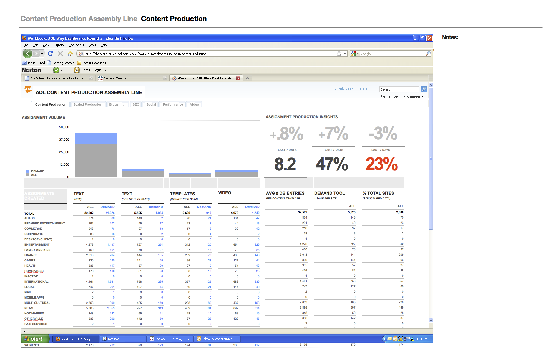
Task: Click the Norton green checkmark icon
Action: point(56,70)
